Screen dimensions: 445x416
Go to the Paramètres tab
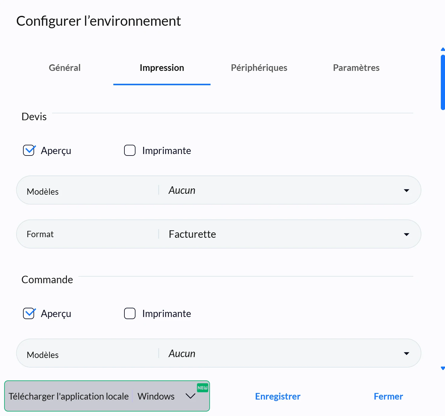point(356,68)
